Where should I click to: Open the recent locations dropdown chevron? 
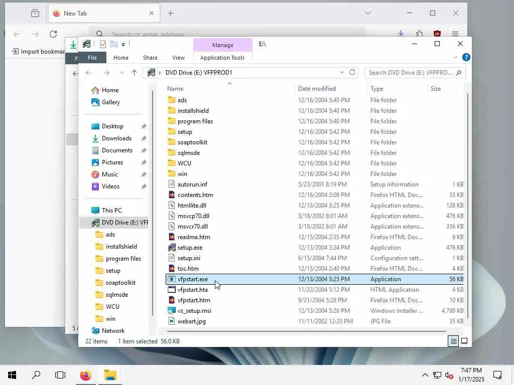[121, 73]
